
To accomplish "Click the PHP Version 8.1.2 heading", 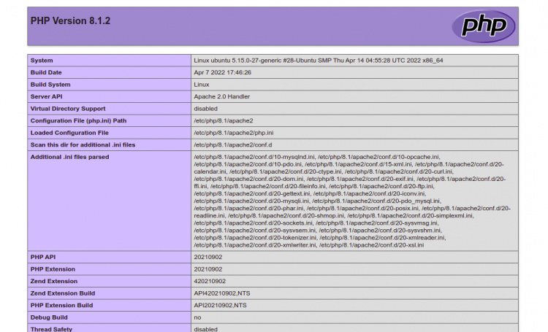I will point(70,20).
